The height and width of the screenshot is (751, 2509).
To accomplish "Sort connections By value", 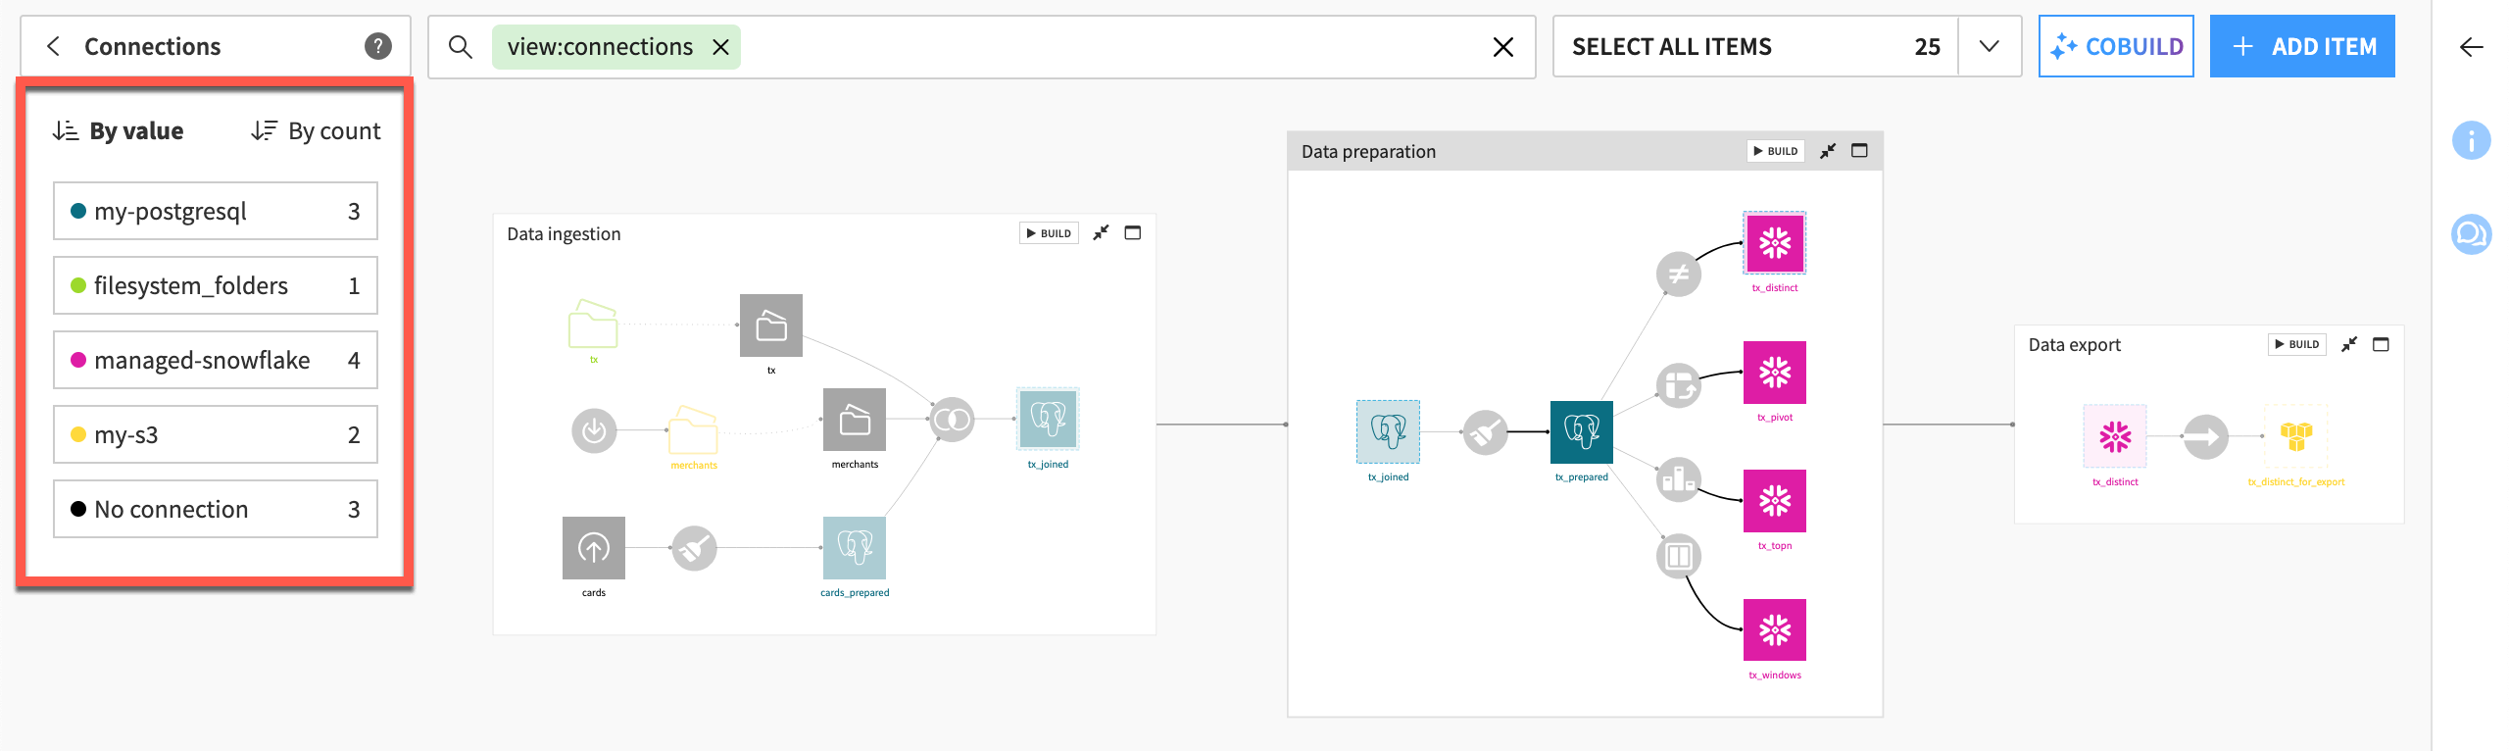I will [x=119, y=130].
